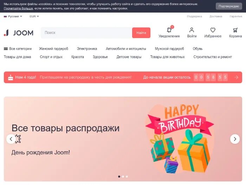This screenshot has height=185, width=246.
Task: Open the notifications bell icon
Action: [x=169, y=30]
